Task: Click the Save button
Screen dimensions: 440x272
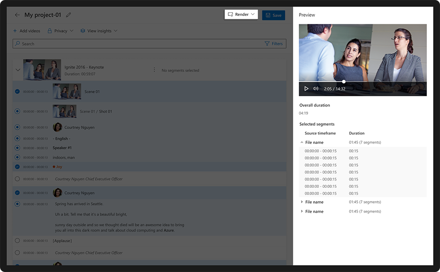Action: [273, 14]
